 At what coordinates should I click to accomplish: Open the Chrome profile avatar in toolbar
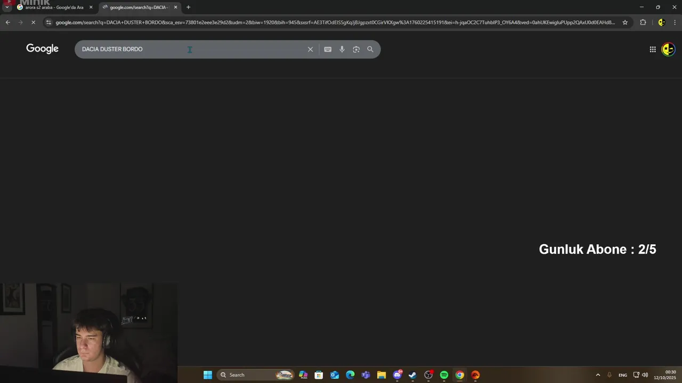click(x=661, y=22)
